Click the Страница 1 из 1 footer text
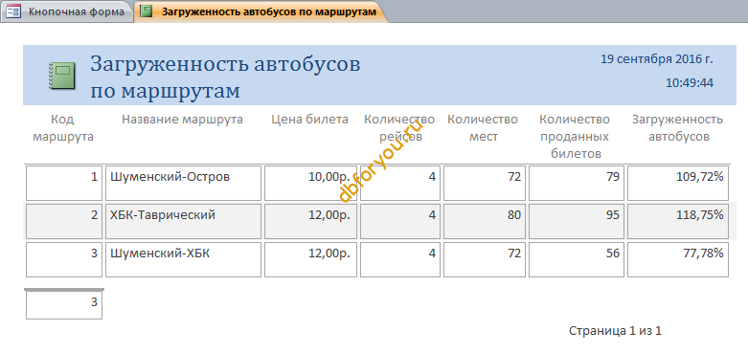This screenshot has height=353, width=748. pos(616,331)
